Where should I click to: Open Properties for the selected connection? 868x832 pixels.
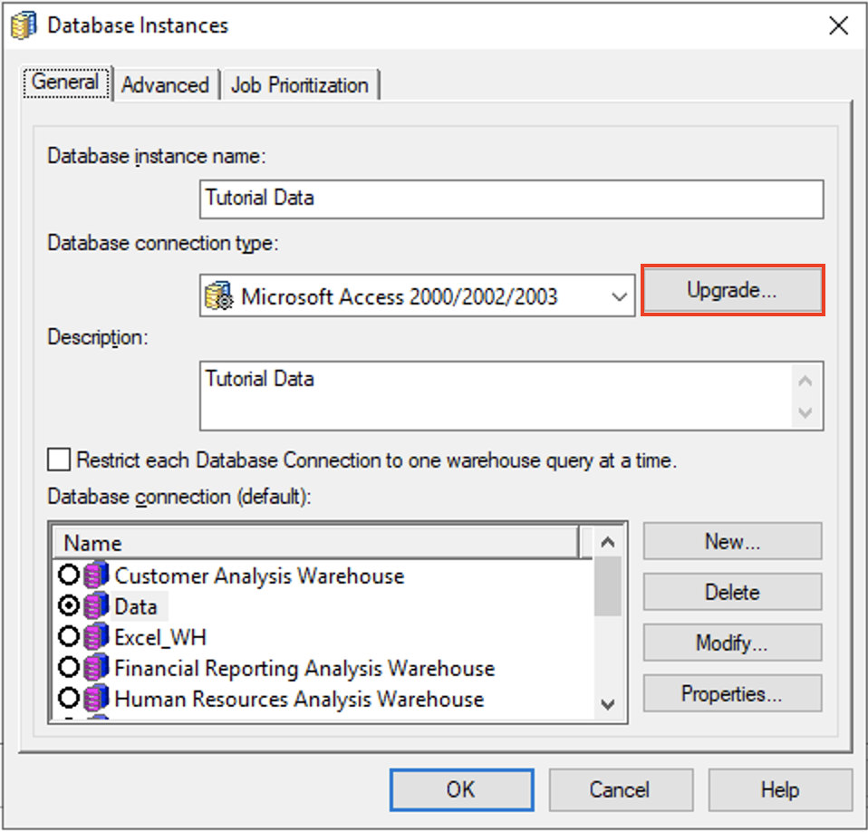[x=732, y=693]
